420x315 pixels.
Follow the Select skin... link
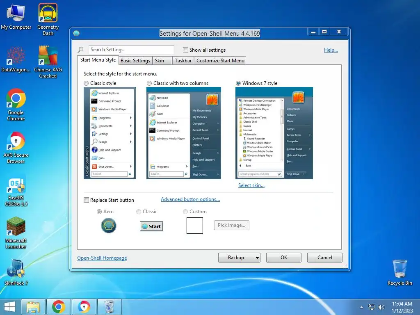[x=251, y=185]
